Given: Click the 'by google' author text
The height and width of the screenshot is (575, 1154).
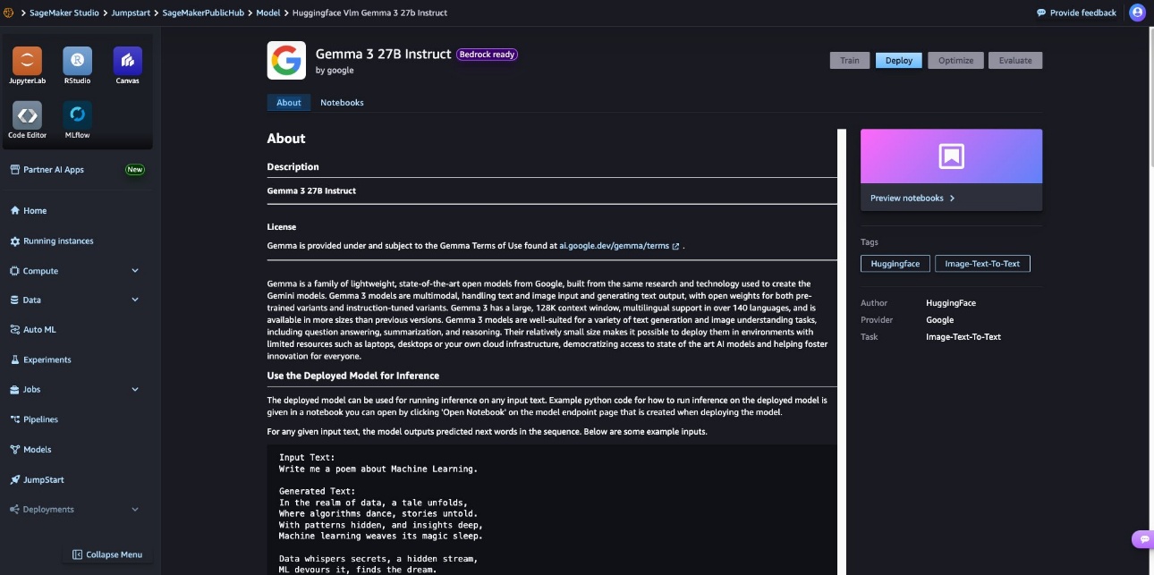Looking at the screenshot, I should click(x=335, y=71).
